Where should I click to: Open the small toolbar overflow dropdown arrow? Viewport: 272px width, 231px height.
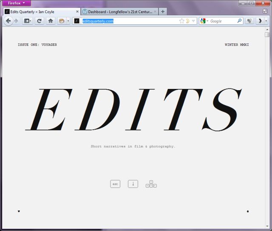point(266,21)
